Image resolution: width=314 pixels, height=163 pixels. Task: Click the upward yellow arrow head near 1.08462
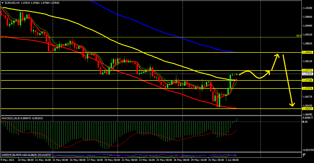click(277, 56)
